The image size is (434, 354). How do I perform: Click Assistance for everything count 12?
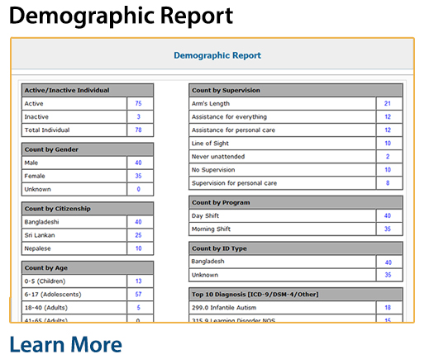pyautogui.click(x=388, y=116)
